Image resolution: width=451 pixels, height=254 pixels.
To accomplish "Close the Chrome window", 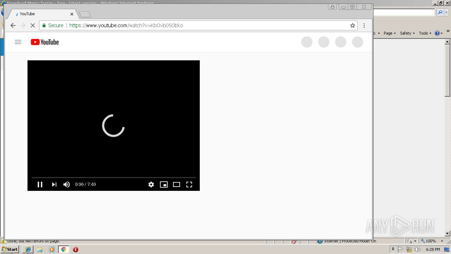I will click(364, 7).
